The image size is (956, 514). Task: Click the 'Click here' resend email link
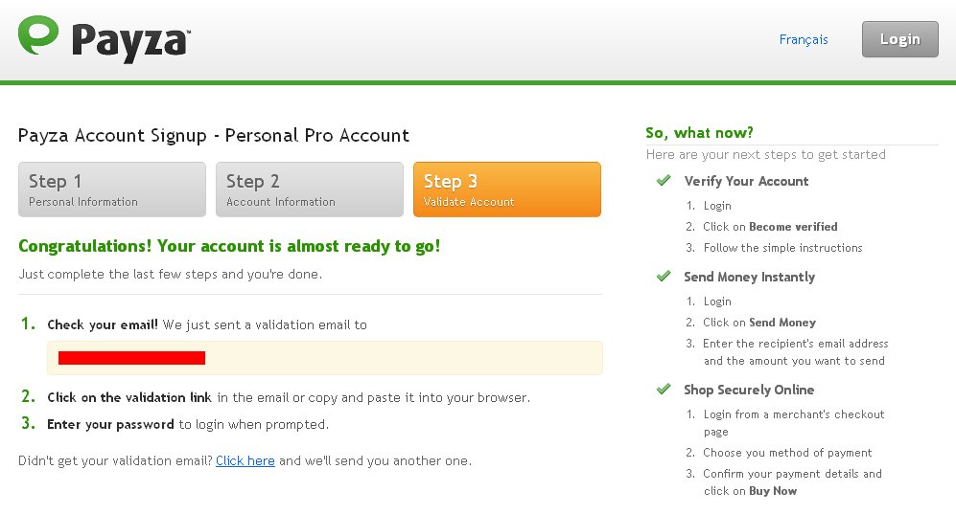[245, 460]
